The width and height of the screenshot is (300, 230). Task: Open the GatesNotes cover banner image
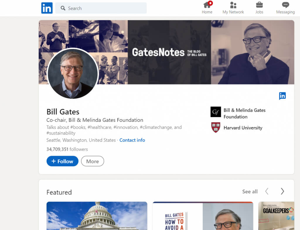[166, 52]
